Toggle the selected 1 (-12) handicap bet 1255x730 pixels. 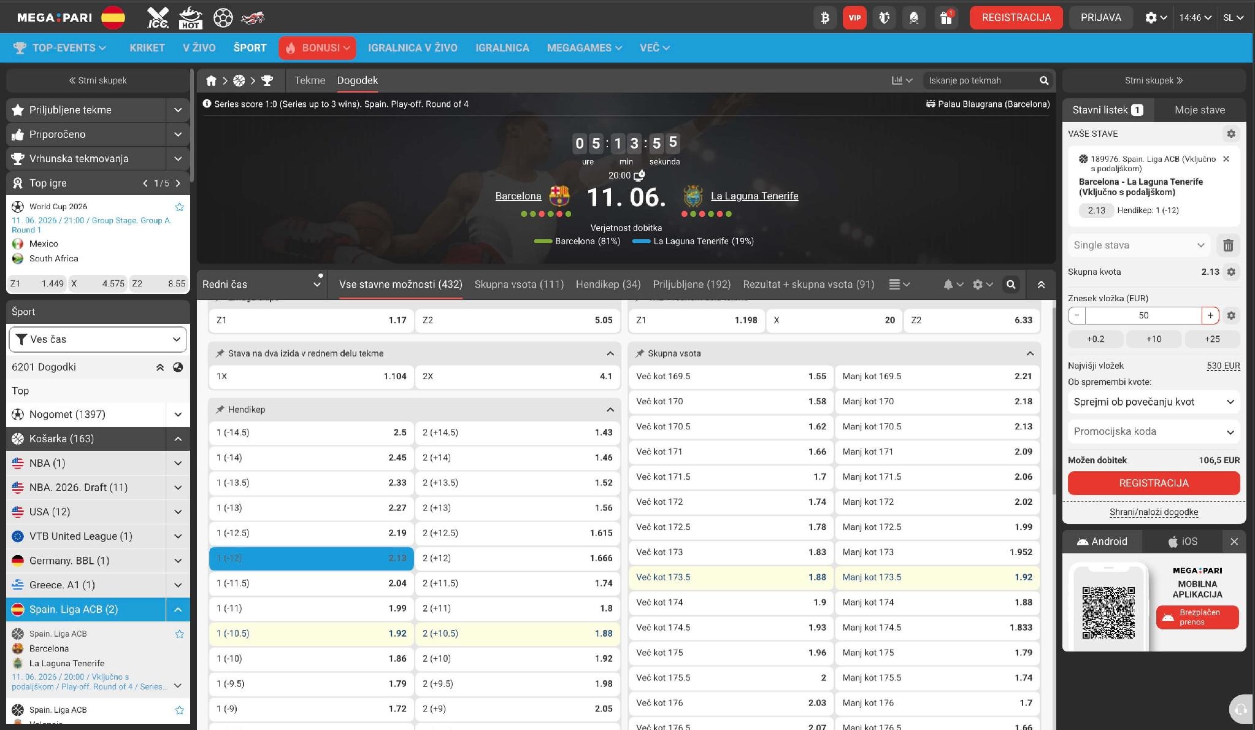click(x=311, y=558)
